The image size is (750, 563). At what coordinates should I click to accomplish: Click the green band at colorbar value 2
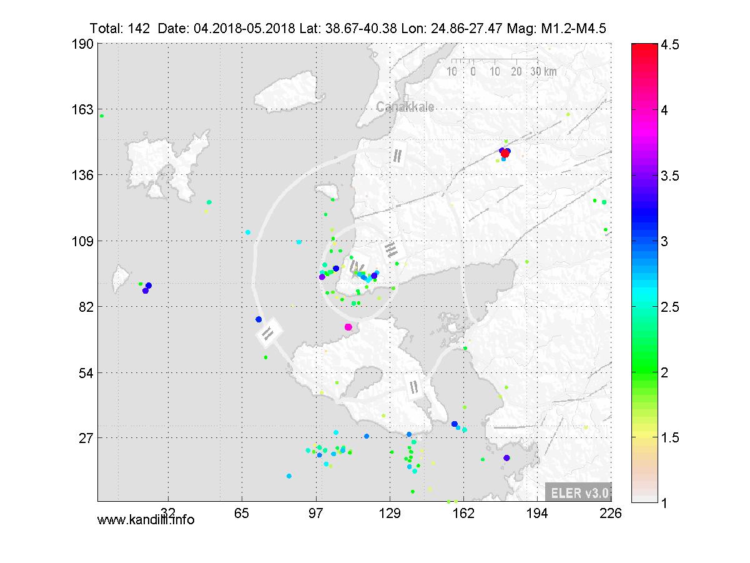point(645,372)
